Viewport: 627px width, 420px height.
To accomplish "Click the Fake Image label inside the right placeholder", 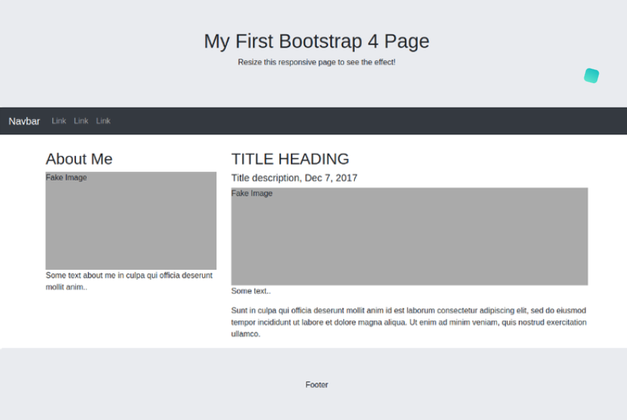I will click(x=251, y=193).
